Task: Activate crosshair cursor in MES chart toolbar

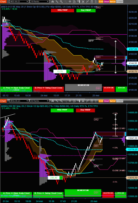Action: pyautogui.click(x=70, y=2)
